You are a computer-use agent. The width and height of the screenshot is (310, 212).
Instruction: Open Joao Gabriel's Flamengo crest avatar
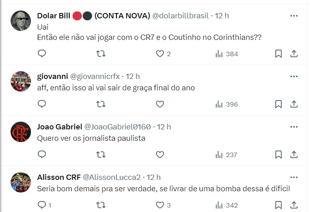20,132
